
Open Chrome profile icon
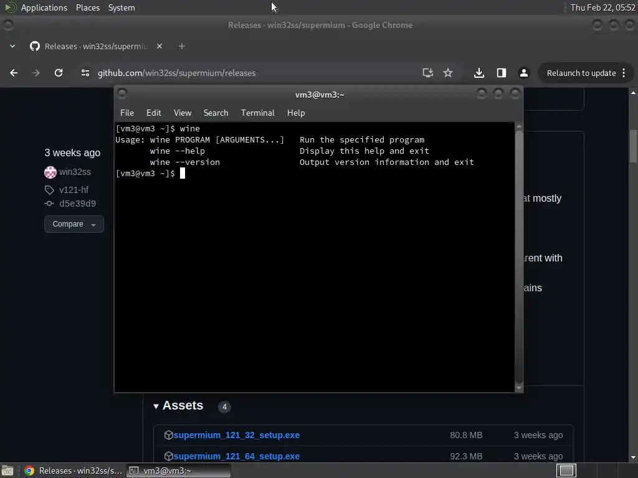tap(523, 73)
